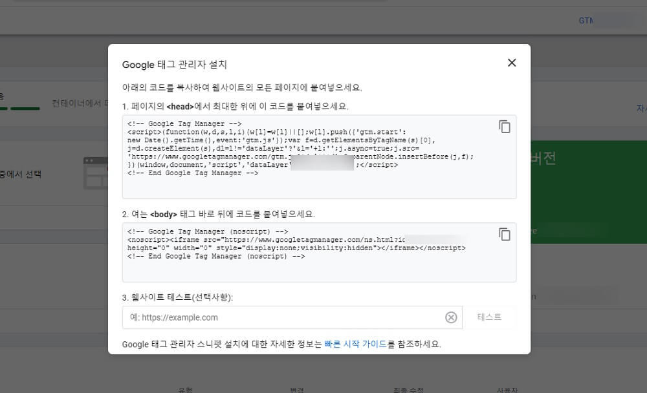This screenshot has height=393, width=647.
Task: Close the Google Tag Manager install dialog
Action: click(512, 63)
